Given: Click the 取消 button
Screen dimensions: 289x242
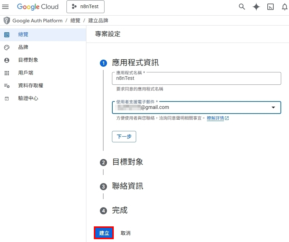Looking at the screenshot, I should pos(125,233).
